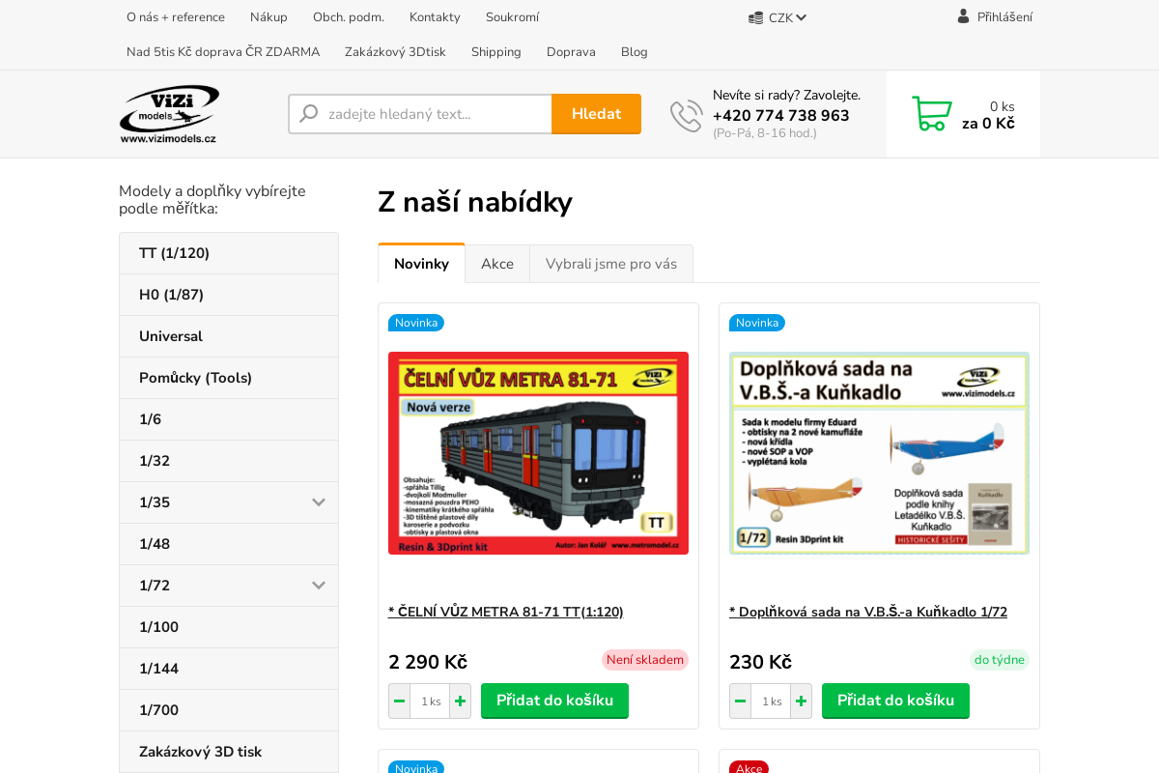Decrease quantity for Kuňkadlo product

click(x=740, y=701)
